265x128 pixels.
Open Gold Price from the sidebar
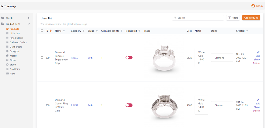pos(15,69)
